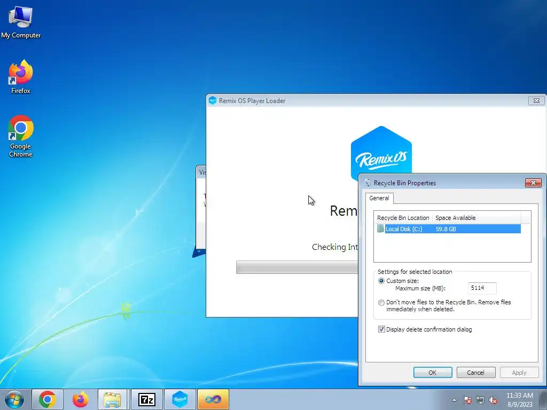Screen dimensions: 547x410
Task: Show hidden tray icons arrow
Action: pyautogui.click(x=454, y=400)
